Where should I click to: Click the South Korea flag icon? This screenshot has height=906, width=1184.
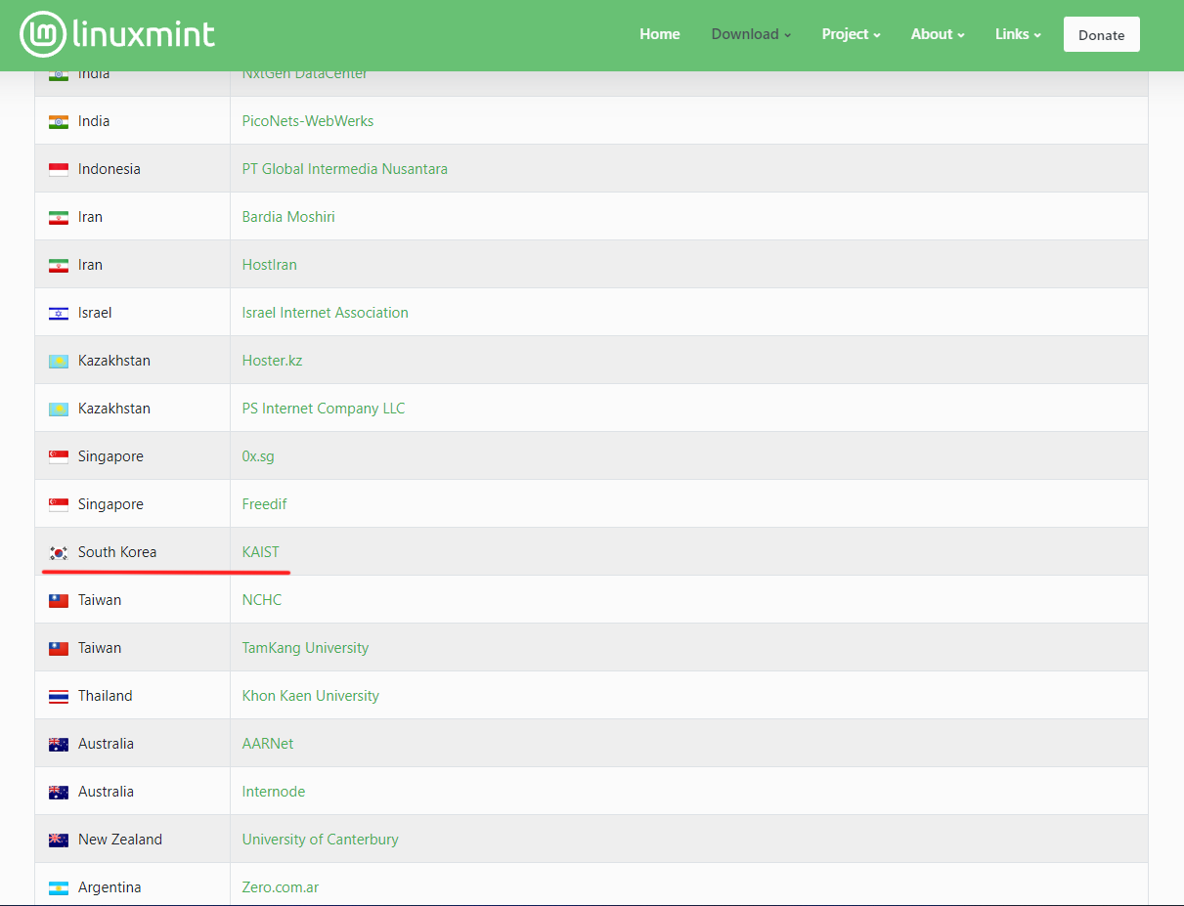[59, 553]
